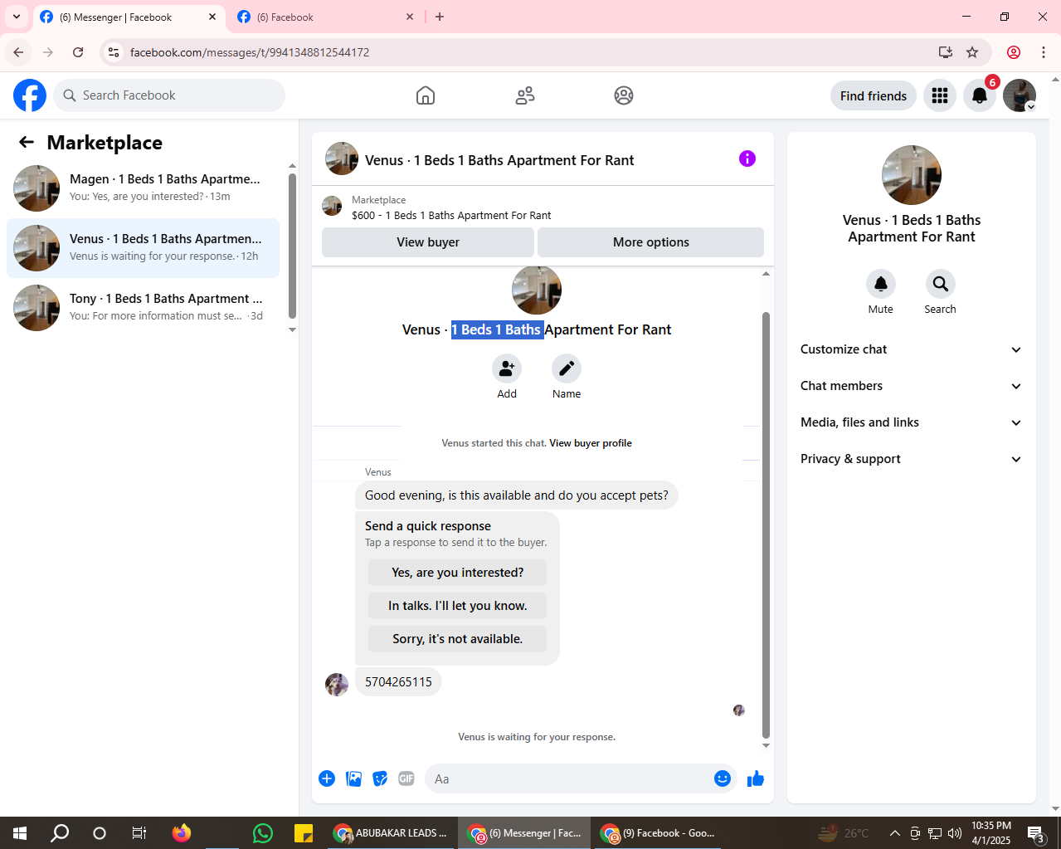Image resolution: width=1061 pixels, height=849 pixels.
Task: Edit chat name with pencil icon
Action: (x=567, y=368)
